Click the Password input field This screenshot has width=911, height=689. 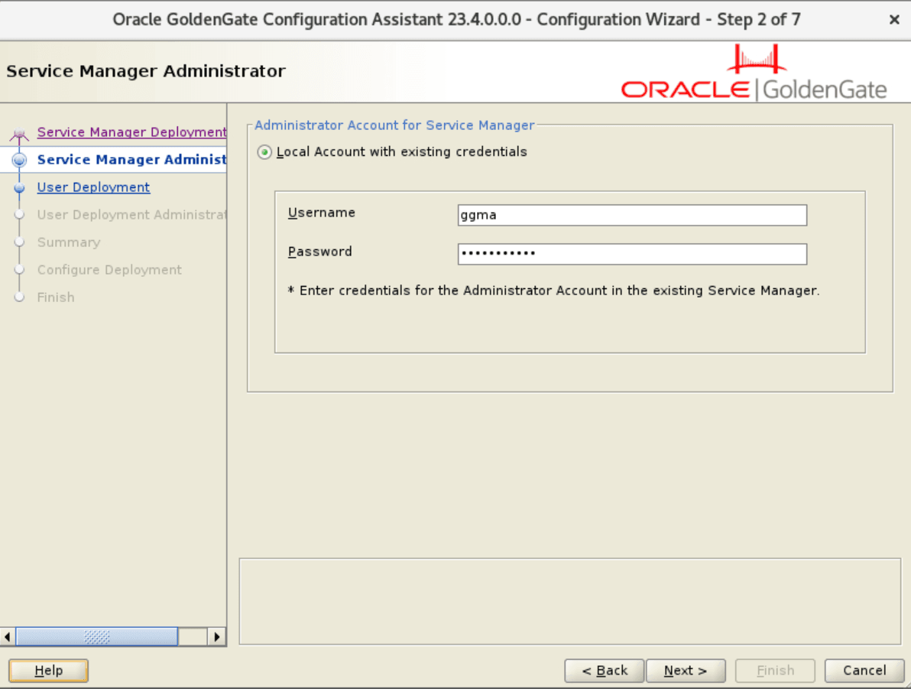pyautogui.click(x=632, y=254)
